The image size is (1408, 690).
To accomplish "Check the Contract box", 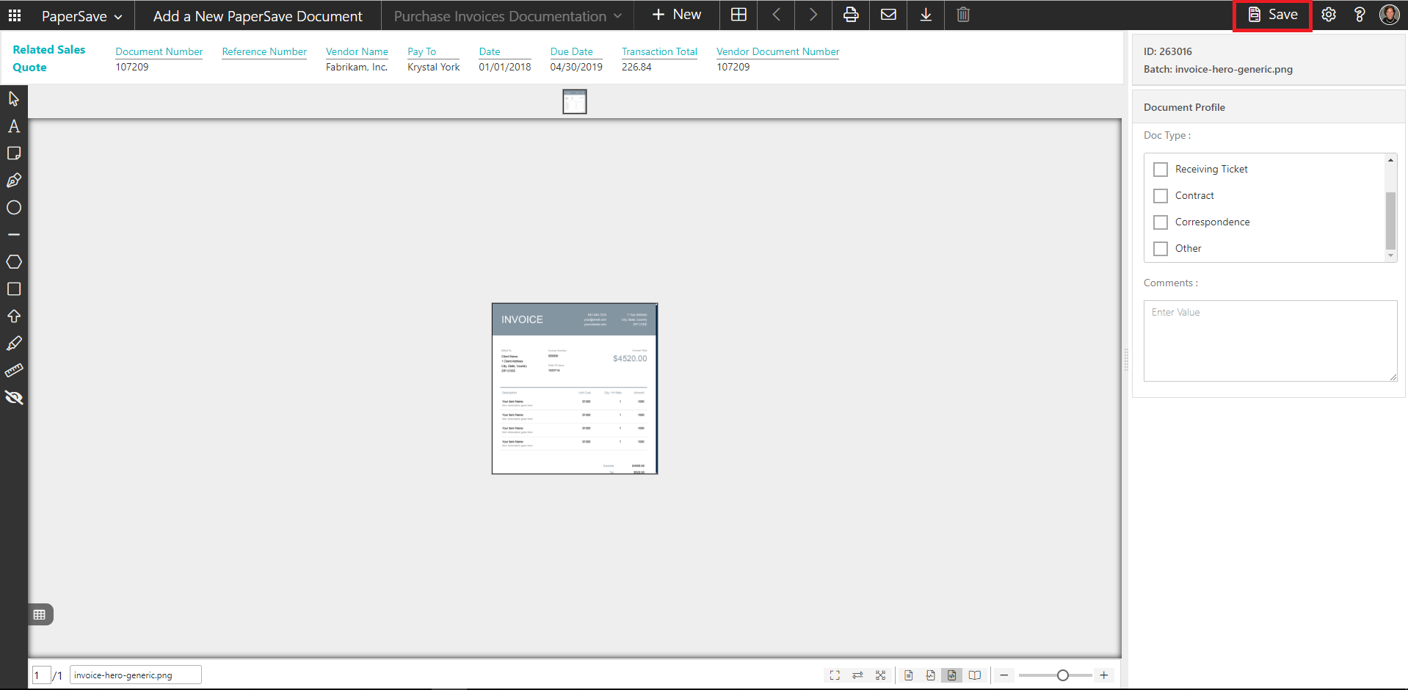I will tap(1161, 196).
